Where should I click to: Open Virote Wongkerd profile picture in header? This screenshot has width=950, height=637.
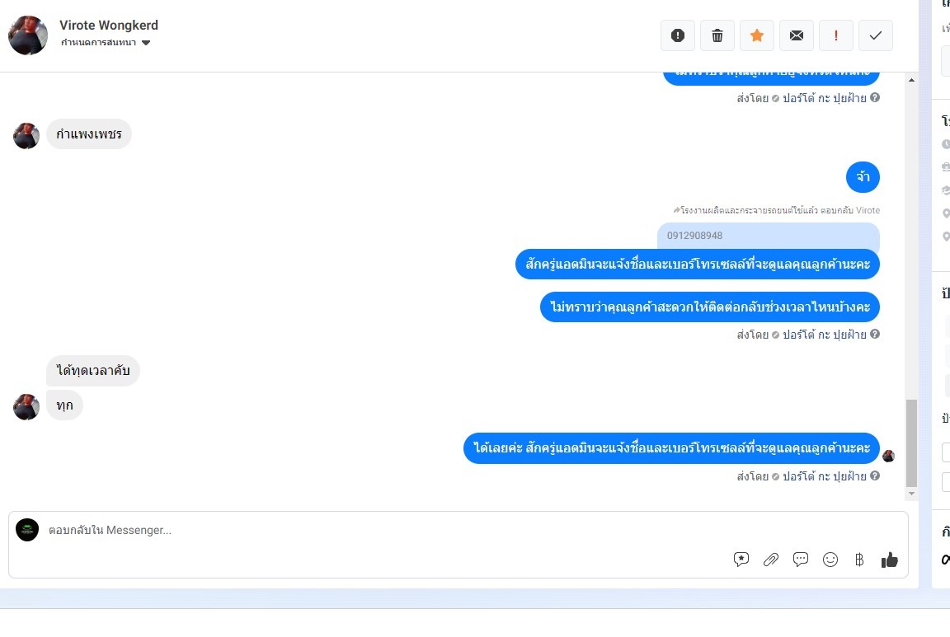coord(28,35)
